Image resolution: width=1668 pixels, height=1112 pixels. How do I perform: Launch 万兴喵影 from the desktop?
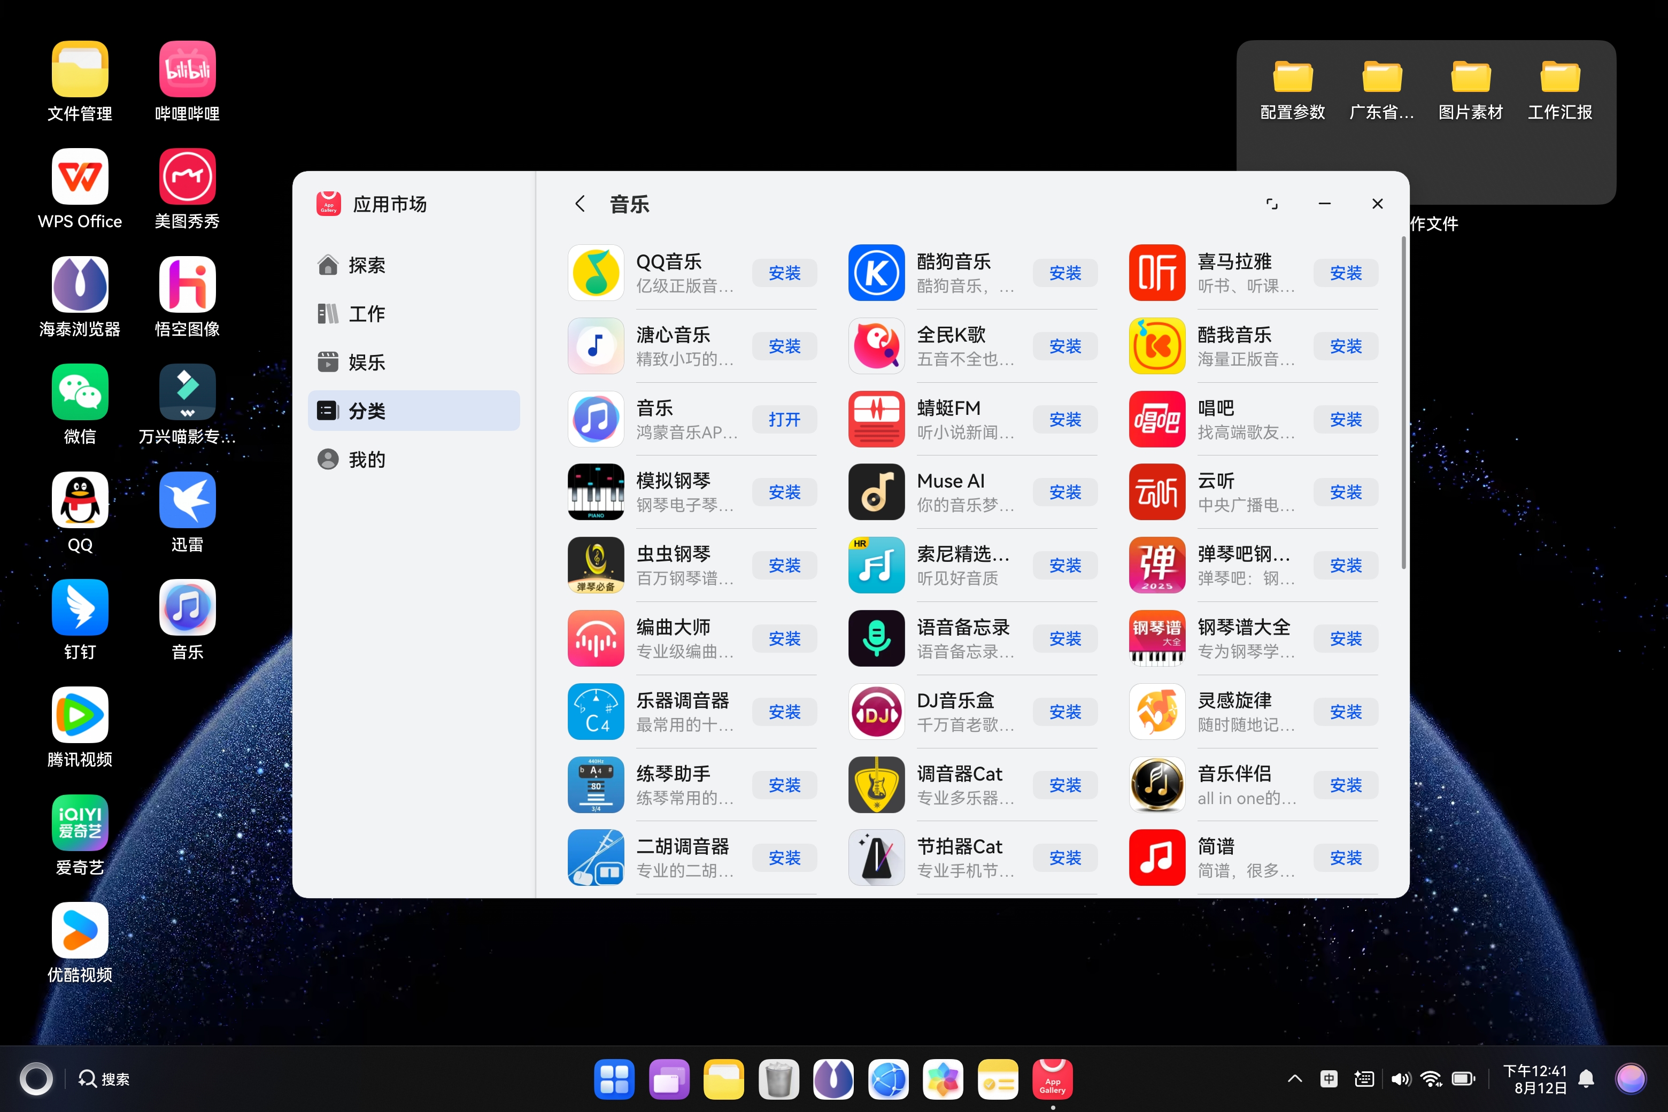click(x=187, y=392)
